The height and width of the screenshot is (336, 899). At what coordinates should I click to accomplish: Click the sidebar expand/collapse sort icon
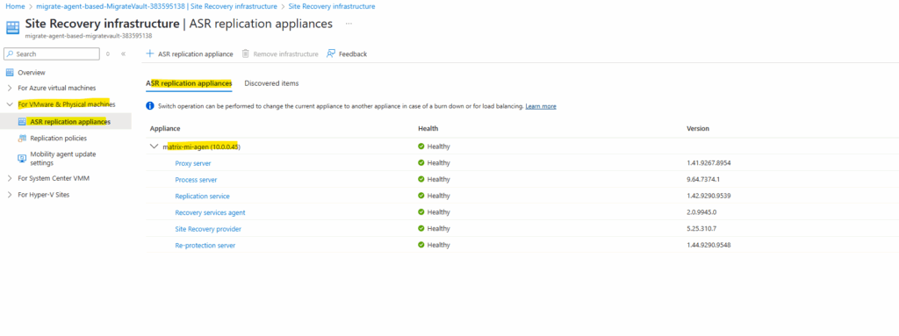click(108, 54)
